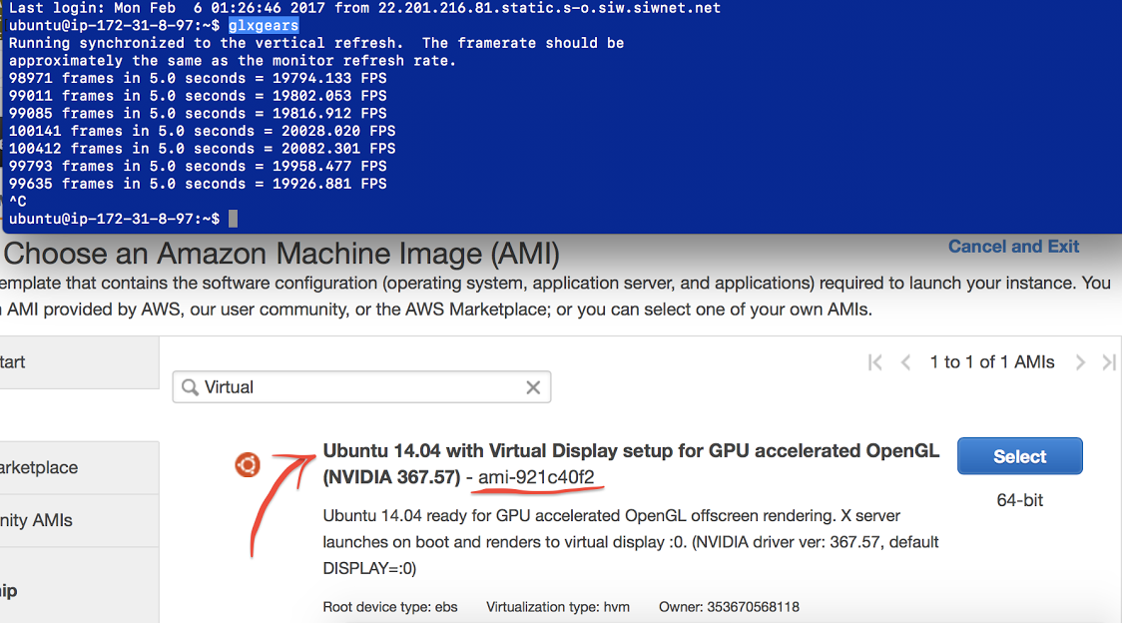Open the Quick Start sidebar tab
Screen dimensions: 1122x623
[x=80, y=362]
